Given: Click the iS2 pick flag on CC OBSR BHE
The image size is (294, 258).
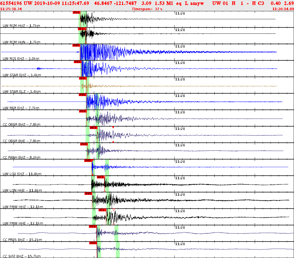Looking at the screenshot, I should click(93, 127).
